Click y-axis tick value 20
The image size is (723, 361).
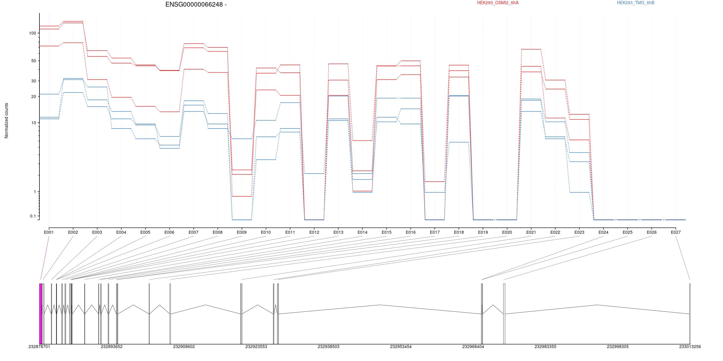coord(34,97)
